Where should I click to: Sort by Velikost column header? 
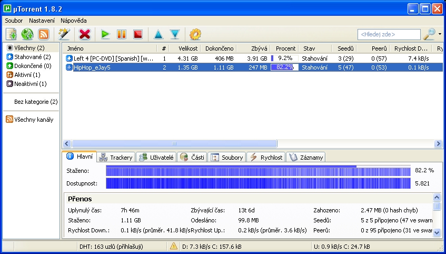[x=185, y=48]
